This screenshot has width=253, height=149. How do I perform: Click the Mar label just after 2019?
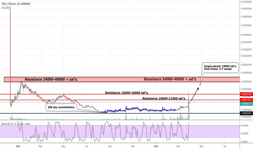click(178, 146)
